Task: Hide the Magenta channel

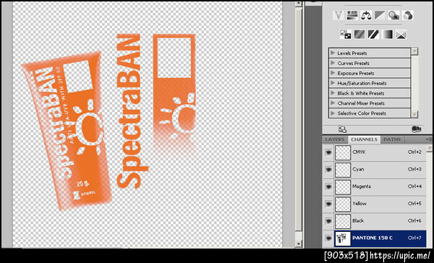Action: 328,186
